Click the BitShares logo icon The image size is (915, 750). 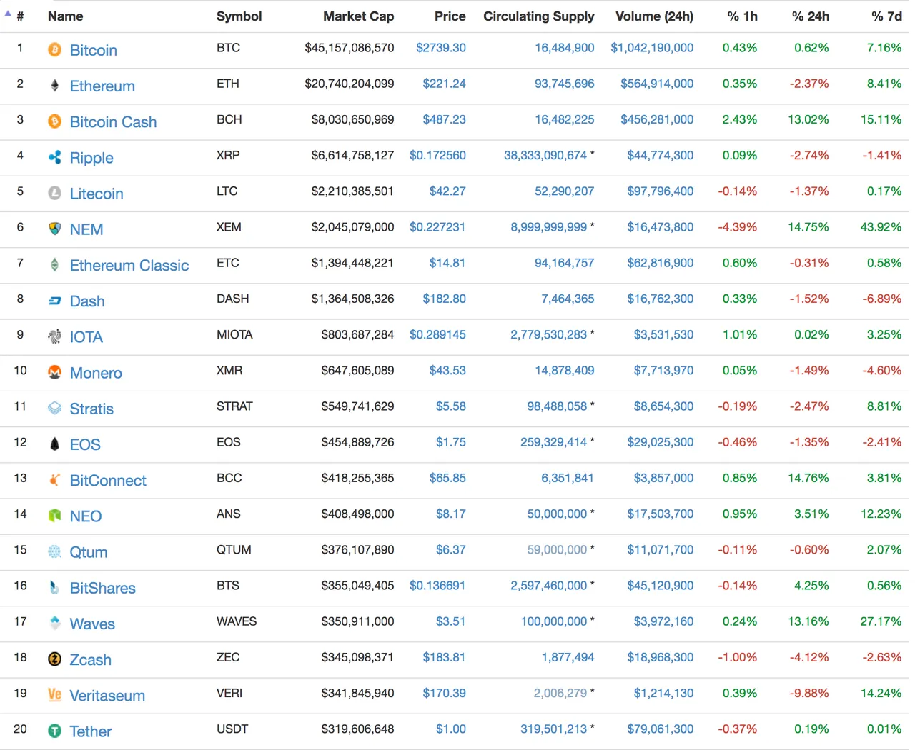(x=54, y=587)
